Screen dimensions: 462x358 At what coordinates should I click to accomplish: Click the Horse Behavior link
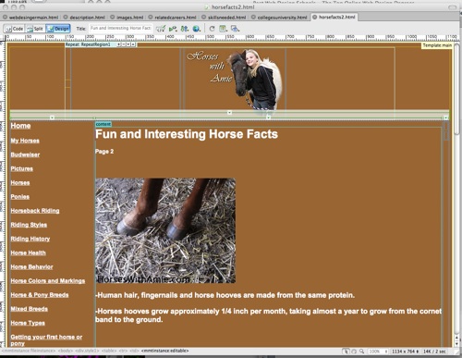click(31, 266)
